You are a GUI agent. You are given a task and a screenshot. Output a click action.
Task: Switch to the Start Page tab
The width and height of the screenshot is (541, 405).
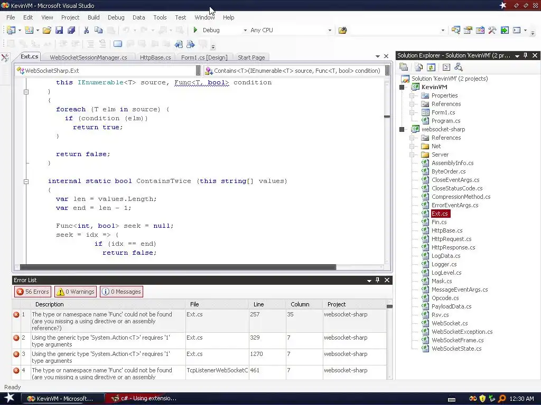click(x=251, y=57)
